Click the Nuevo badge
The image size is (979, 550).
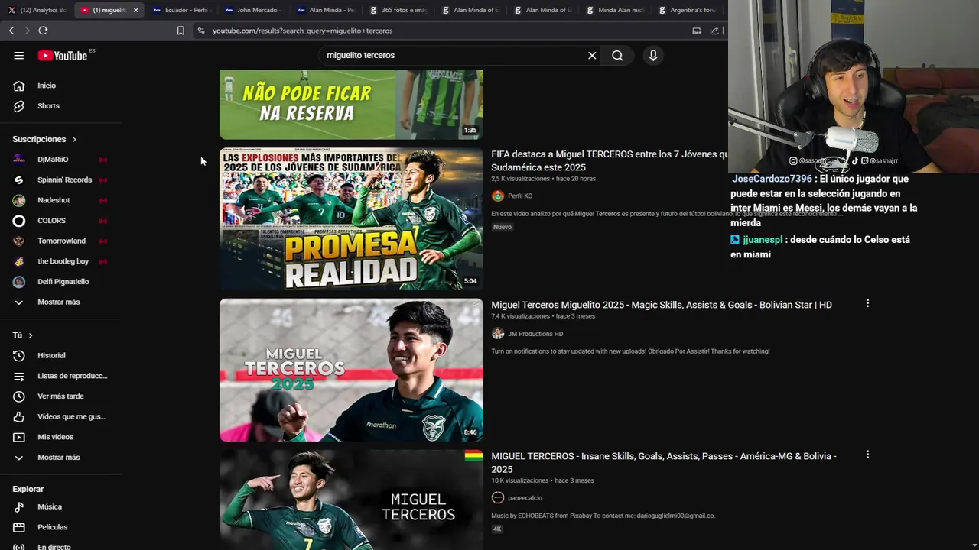tap(503, 227)
